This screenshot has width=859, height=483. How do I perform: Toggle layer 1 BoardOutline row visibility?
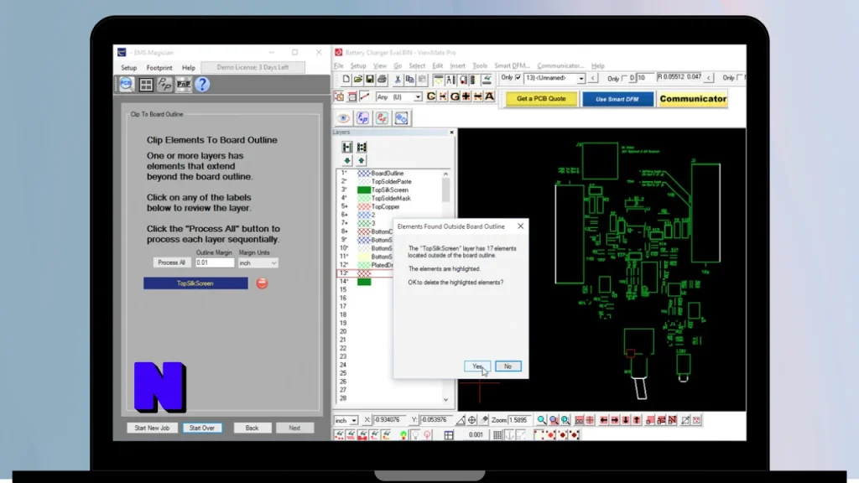click(x=345, y=173)
